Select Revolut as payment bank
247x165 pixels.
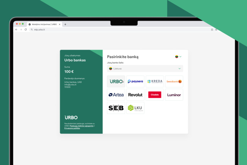coord(135,95)
